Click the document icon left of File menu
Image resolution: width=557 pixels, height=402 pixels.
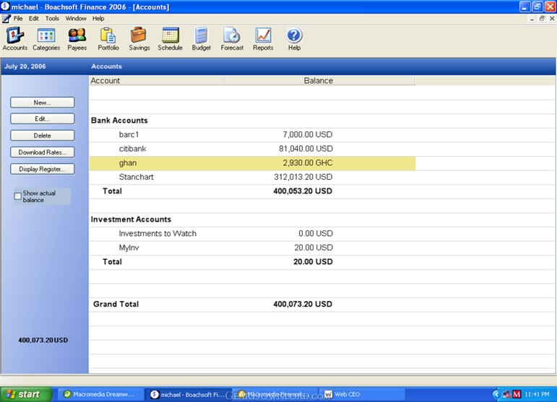(x=6, y=19)
